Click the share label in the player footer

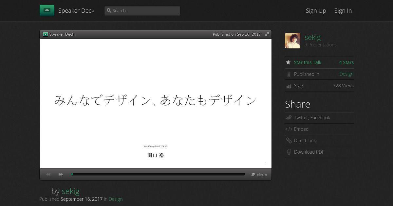pos(262,174)
